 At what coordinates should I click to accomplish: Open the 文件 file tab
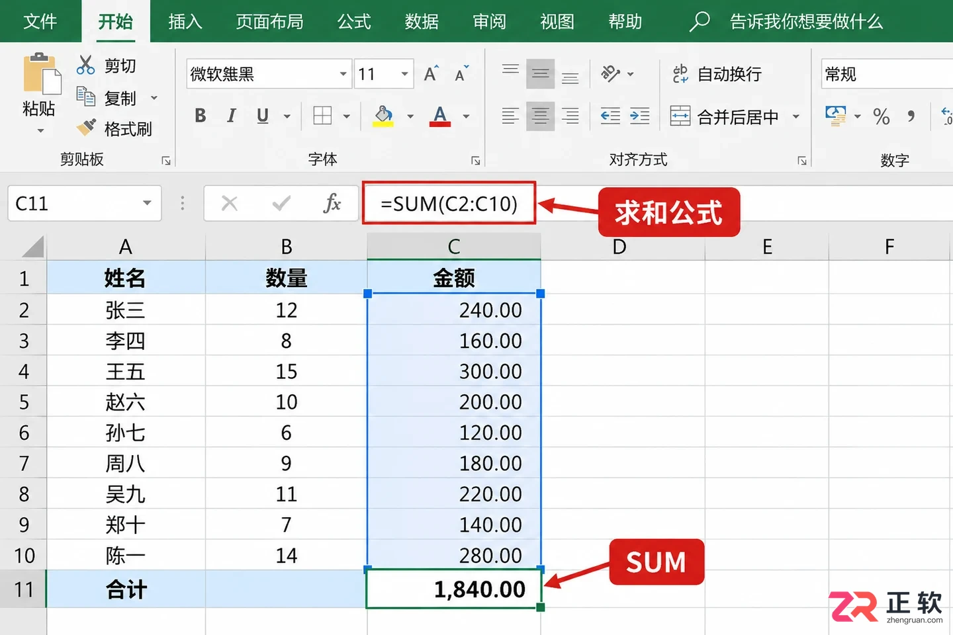(x=40, y=21)
